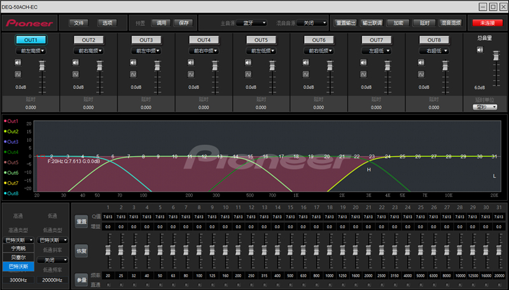The height and width of the screenshot is (290, 509).
Task: Click the 1000 Hz band gain slider
Action: coord(330,250)
